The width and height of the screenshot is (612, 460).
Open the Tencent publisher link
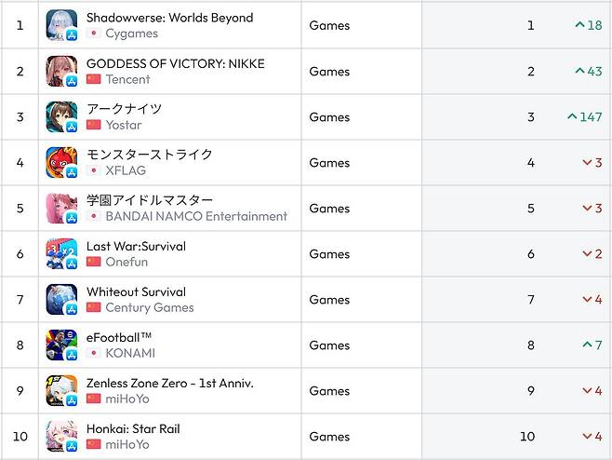pos(127,79)
